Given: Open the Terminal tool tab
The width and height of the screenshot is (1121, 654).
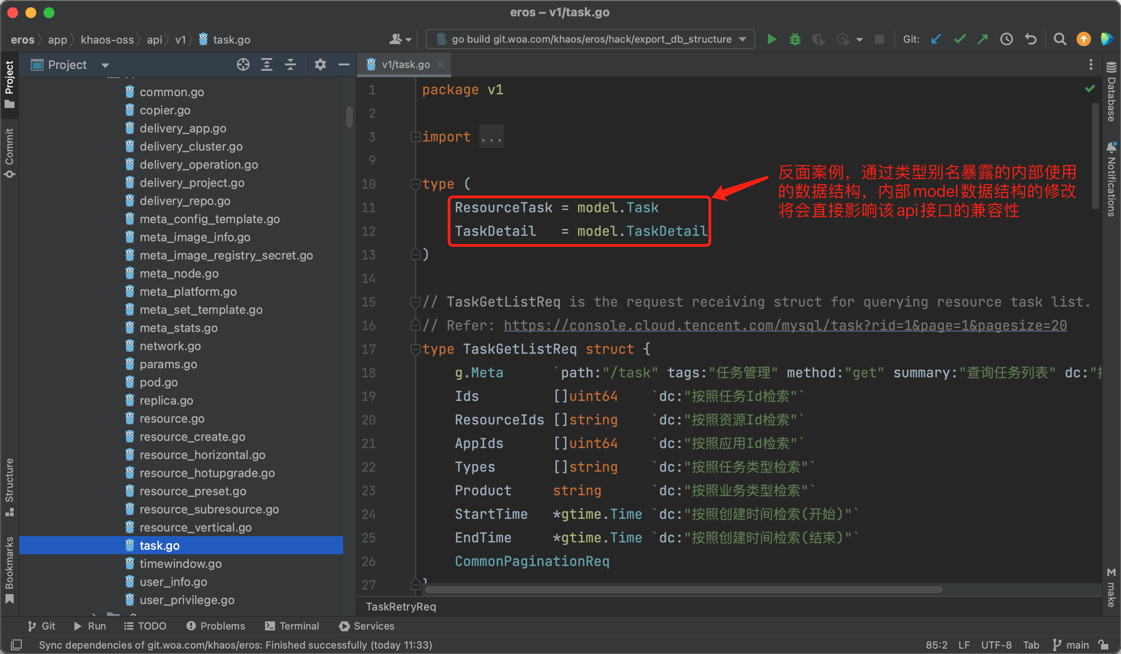Looking at the screenshot, I should (x=292, y=626).
